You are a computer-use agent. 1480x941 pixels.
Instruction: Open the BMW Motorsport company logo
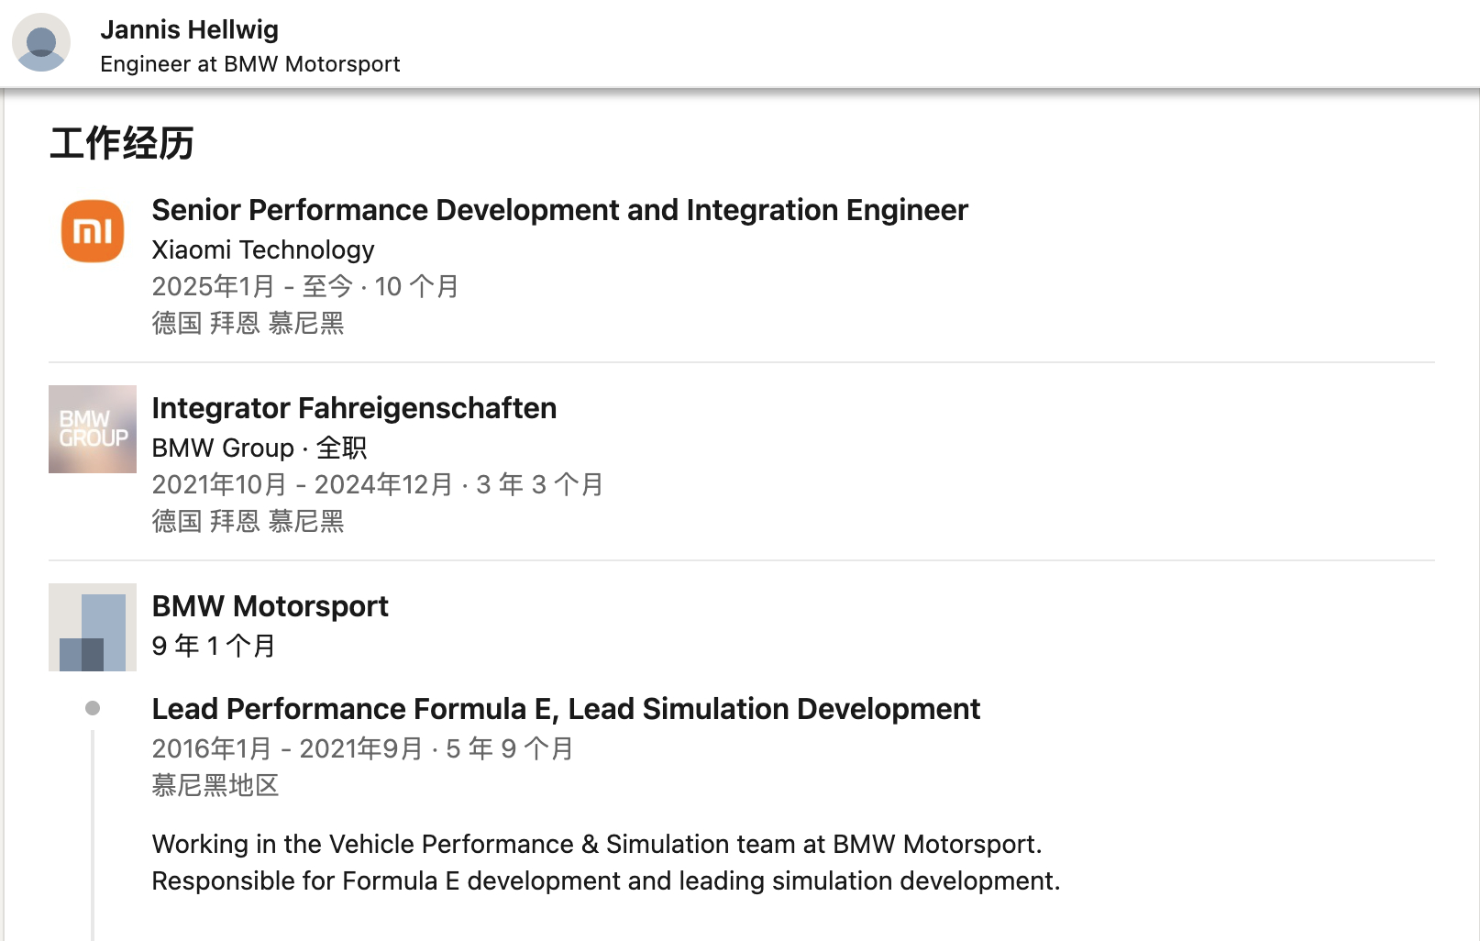tap(93, 627)
